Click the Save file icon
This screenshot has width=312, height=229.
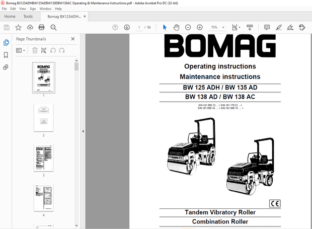pos(7,27)
